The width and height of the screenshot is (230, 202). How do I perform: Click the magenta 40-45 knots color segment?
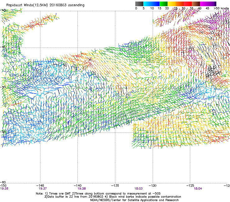click(x=204, y=4)
